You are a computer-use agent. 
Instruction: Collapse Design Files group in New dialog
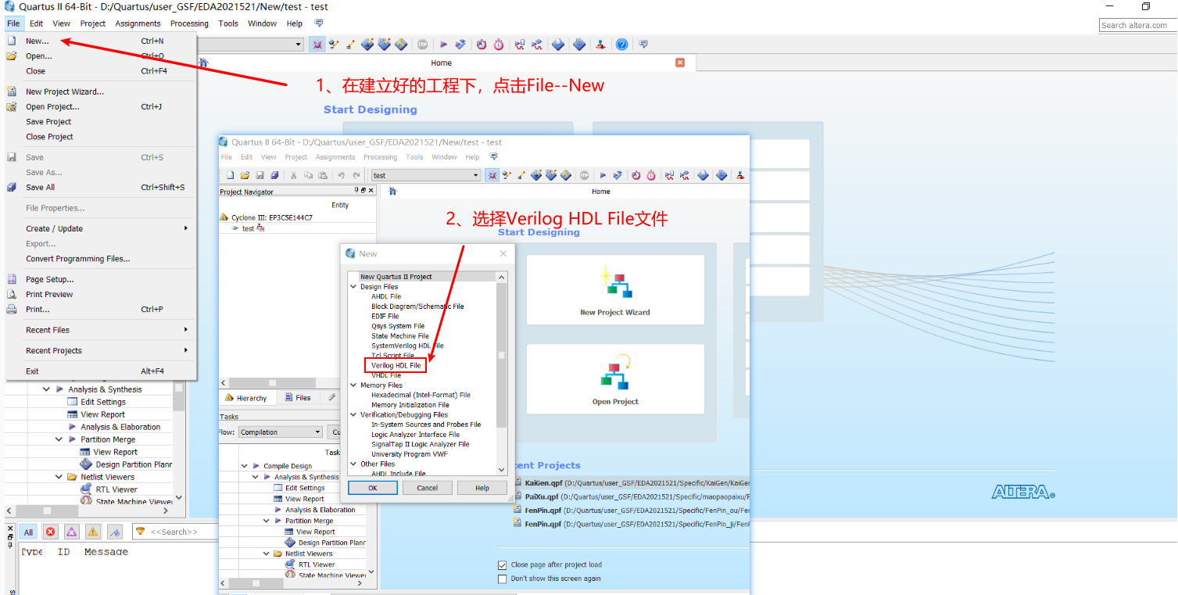353,287
